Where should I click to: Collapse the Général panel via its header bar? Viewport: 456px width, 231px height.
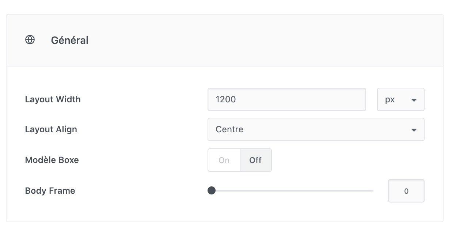tap(256, 40)
